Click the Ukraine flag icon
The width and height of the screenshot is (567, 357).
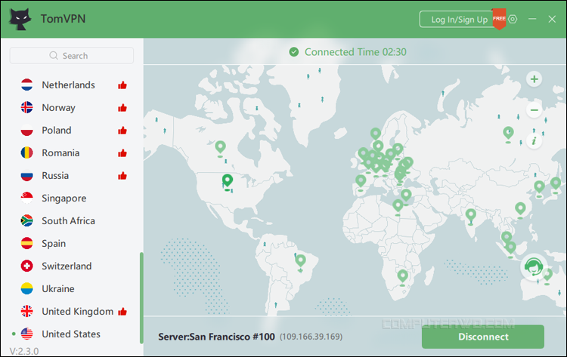[x=26, y=288]
